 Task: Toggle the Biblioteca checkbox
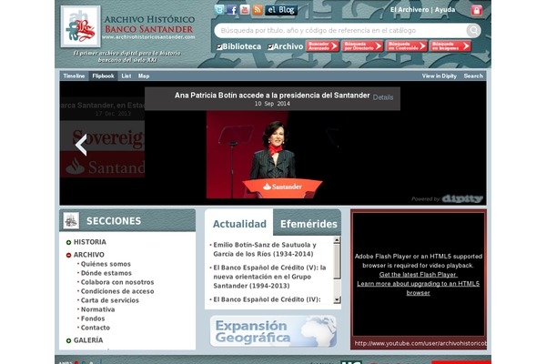[219, 47]
